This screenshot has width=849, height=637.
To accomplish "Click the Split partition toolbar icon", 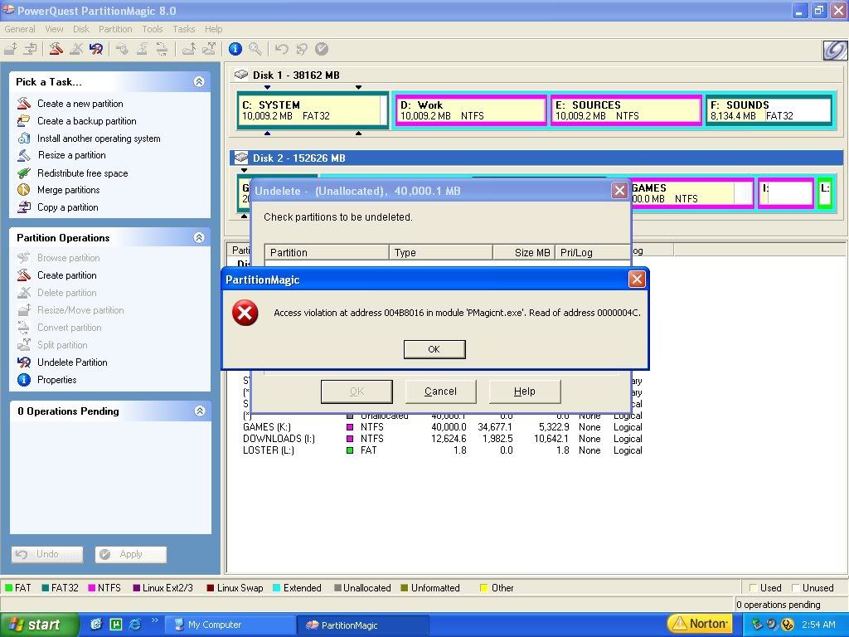I will [x=208, y=49].
